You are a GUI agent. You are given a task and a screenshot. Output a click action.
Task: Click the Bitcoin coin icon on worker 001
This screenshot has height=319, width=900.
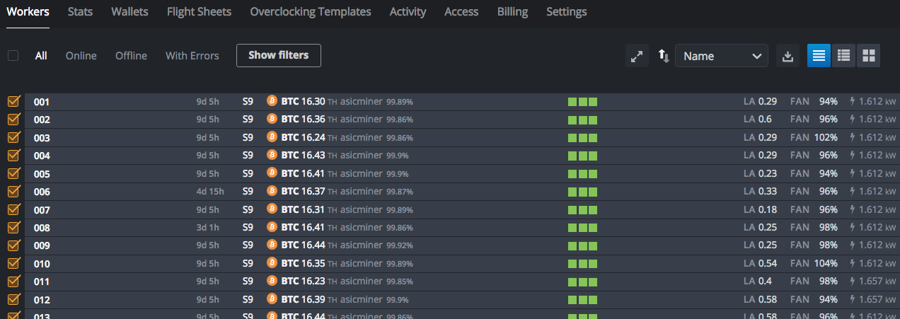[x=272, y=101]
